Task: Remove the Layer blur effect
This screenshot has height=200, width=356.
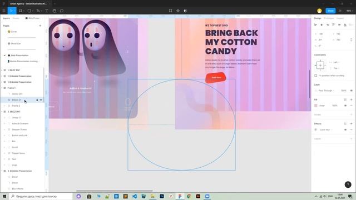Action: [x=351, y=129]
